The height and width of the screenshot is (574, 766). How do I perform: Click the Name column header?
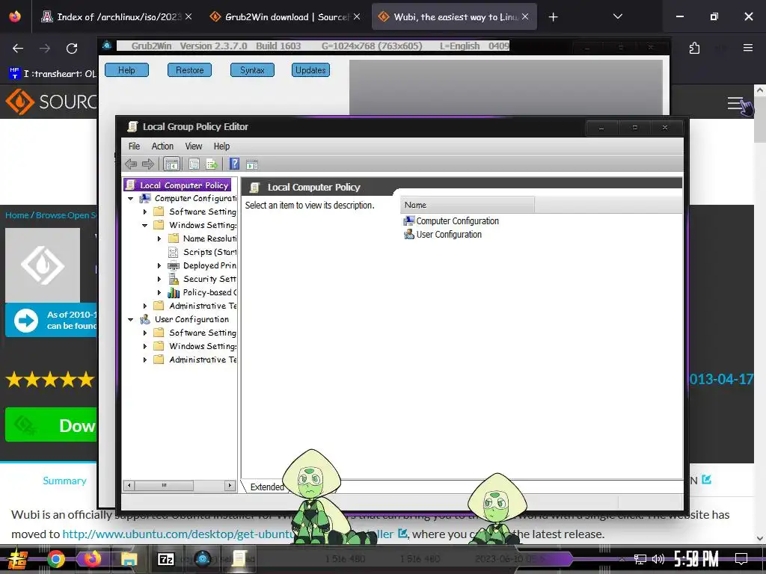coord(467,205)
